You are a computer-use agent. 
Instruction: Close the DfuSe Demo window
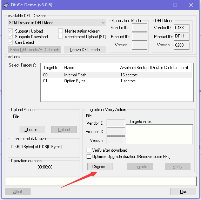(191, 5)
